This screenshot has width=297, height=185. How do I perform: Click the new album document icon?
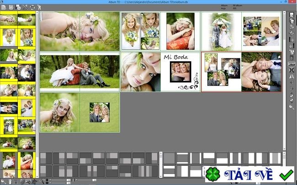tap(4, 7)
